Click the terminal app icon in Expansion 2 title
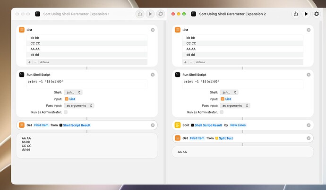Screen dimensions: 326x190 click(x=193, y=14)
